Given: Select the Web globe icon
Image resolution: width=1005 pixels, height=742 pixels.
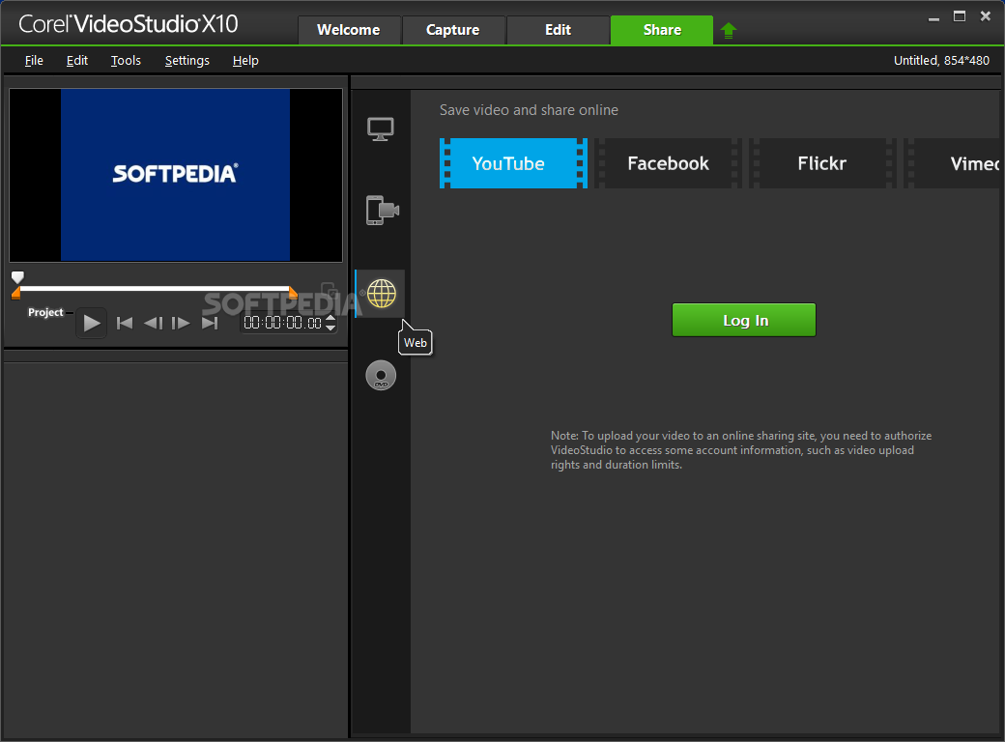Looking at the screenshot, I should click(382, 294).
